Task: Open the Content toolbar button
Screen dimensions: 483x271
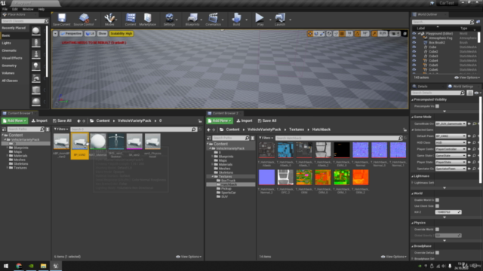Action: [x=131, y=20]
